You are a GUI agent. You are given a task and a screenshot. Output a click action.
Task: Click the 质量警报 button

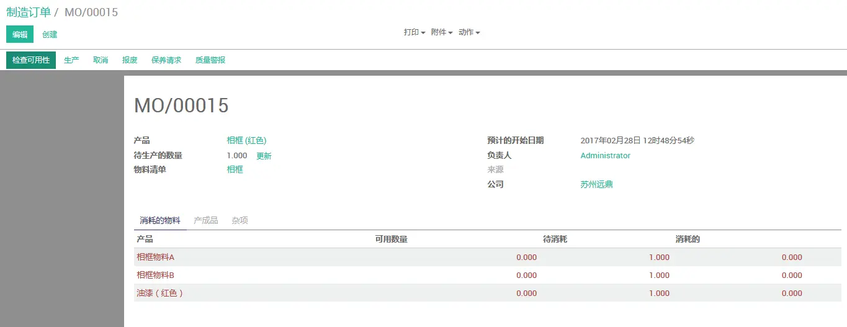click(210, 60)
